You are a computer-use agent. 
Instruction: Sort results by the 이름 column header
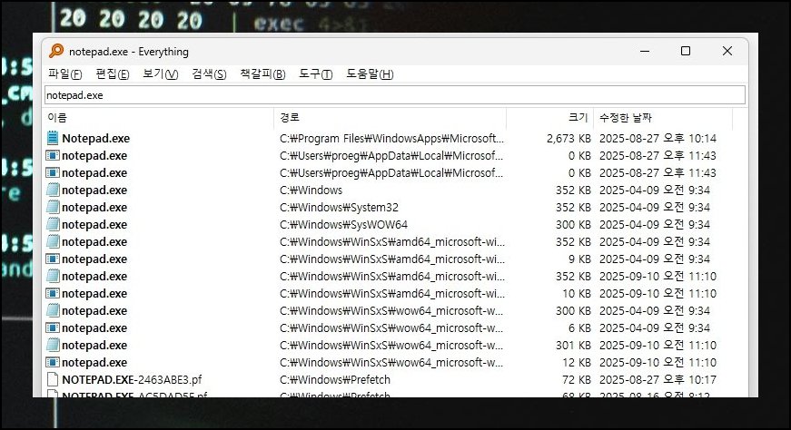[x=159, y=117]
